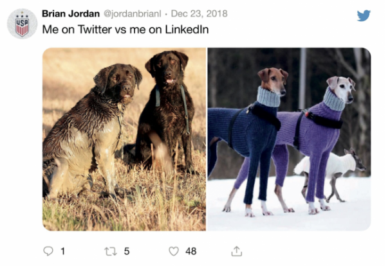Click the blue Twitter bird logo
Image resolution: width=390 pixels, height=266 pixels.
pyautogui.click(x=364, y=15)
